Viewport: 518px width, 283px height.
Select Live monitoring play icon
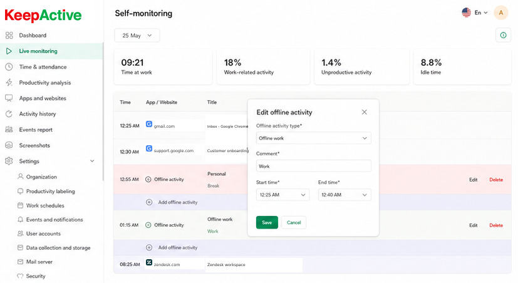click(x=9, y=51)
